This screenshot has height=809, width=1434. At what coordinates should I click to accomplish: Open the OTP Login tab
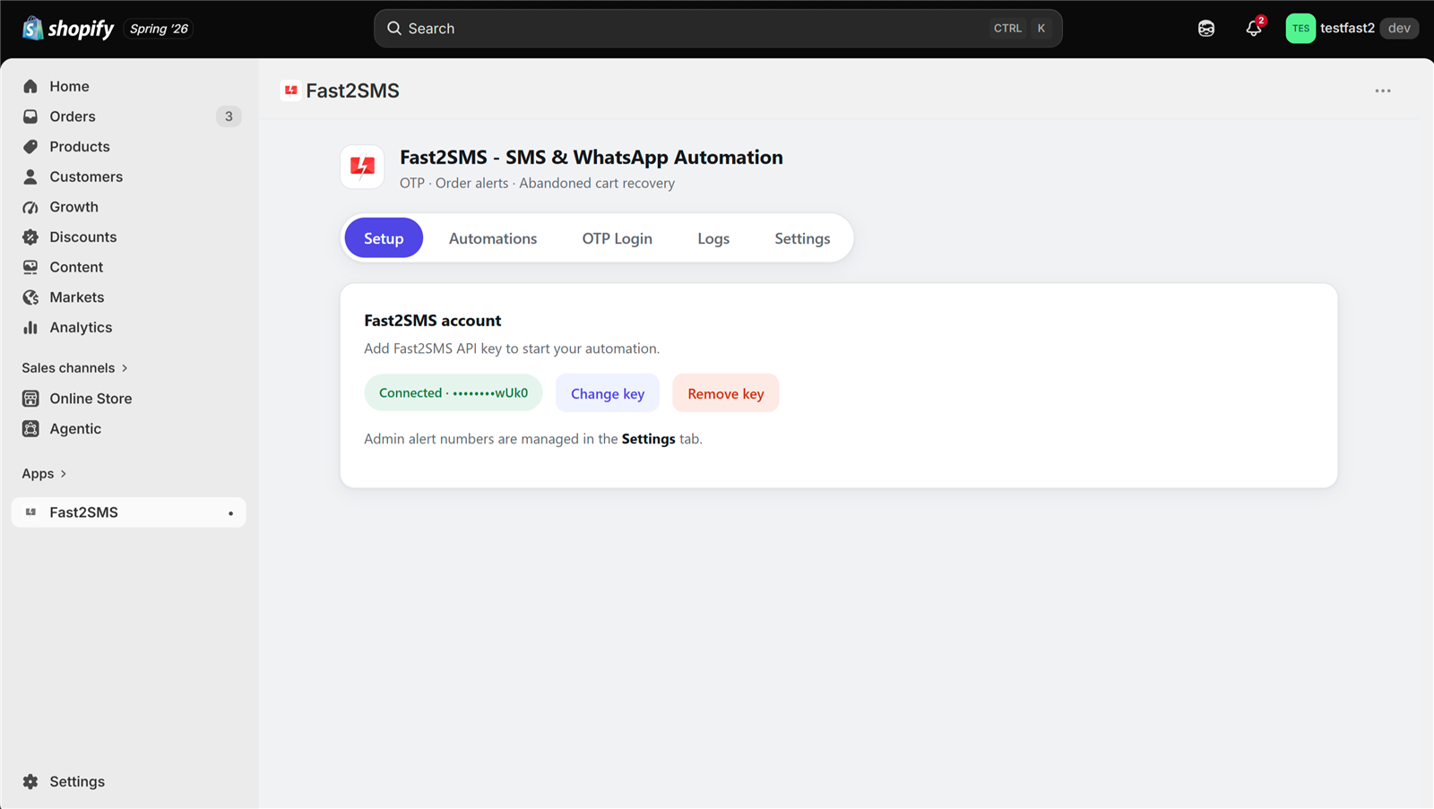618,238
